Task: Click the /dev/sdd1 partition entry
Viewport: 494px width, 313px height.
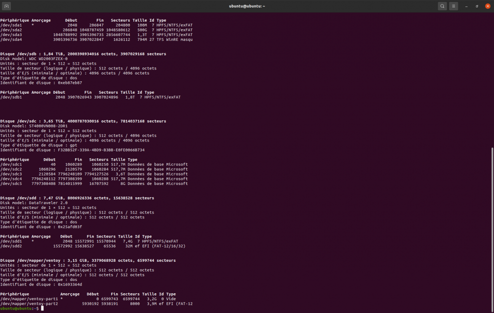Action: click(x=89, y=242)
